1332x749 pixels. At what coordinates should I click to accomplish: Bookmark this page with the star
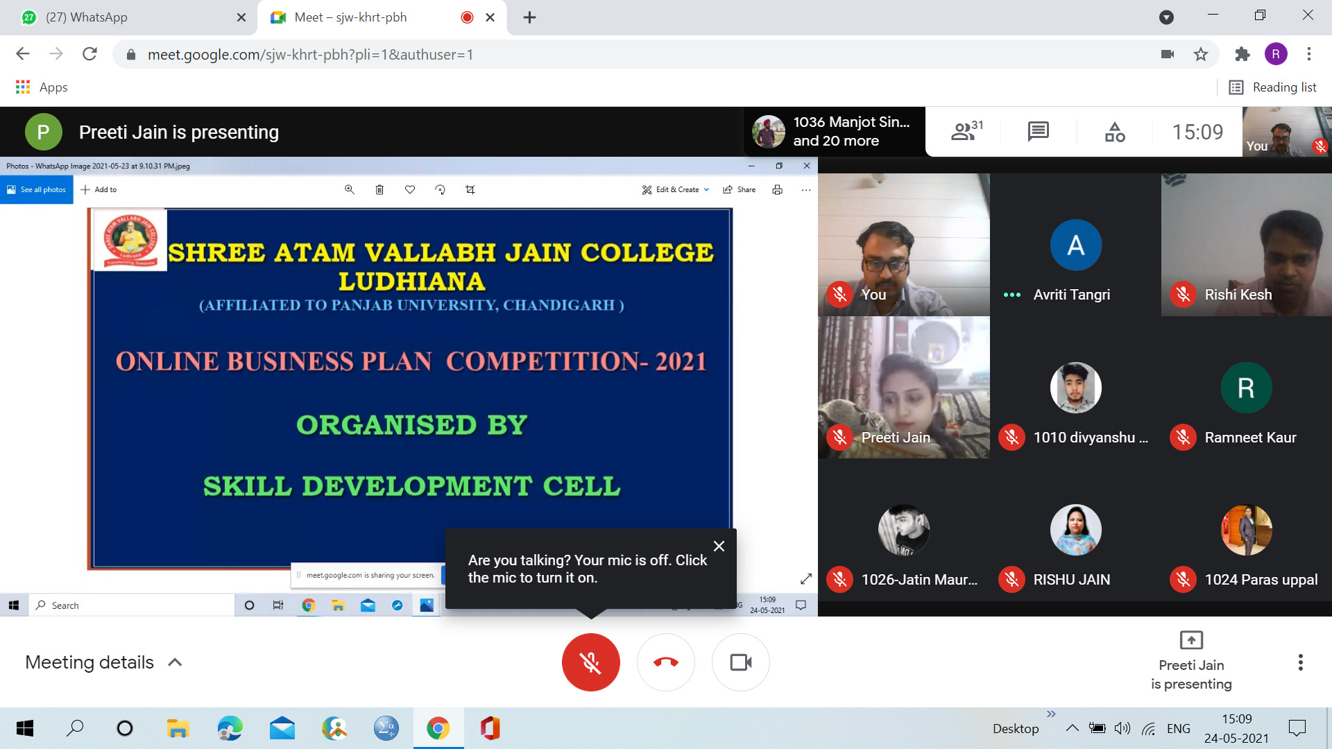[1201, 54]
